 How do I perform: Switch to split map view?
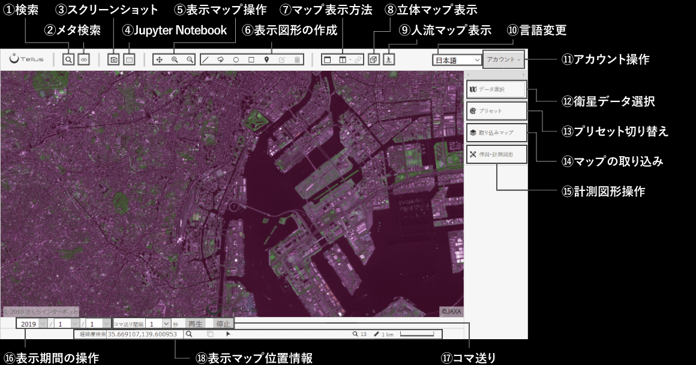(343, 59)
